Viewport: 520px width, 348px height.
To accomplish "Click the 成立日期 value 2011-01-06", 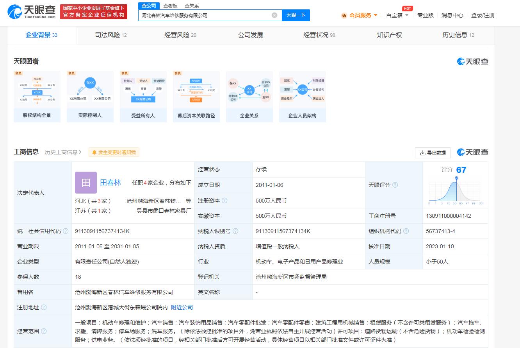I will tap(269, 185).
